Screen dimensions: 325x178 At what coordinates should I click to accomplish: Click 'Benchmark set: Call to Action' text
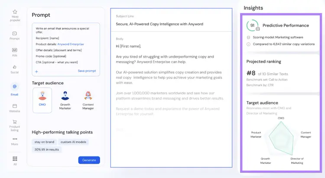coord(267,80)
